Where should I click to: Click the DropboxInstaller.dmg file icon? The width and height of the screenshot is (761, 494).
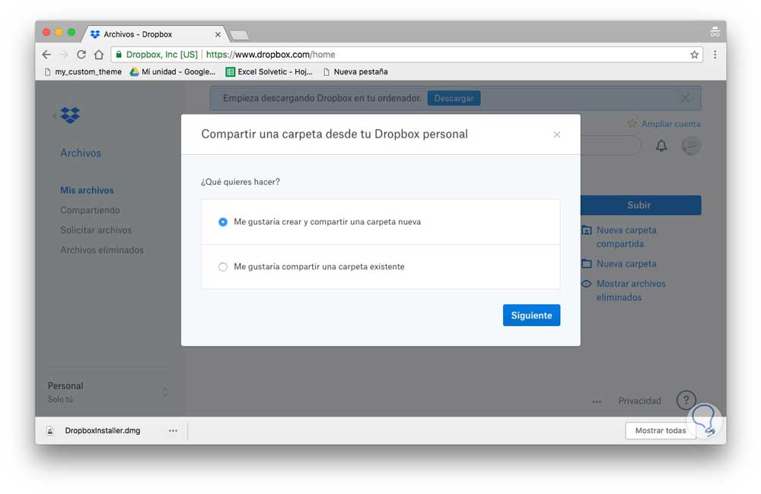point(50,430)
